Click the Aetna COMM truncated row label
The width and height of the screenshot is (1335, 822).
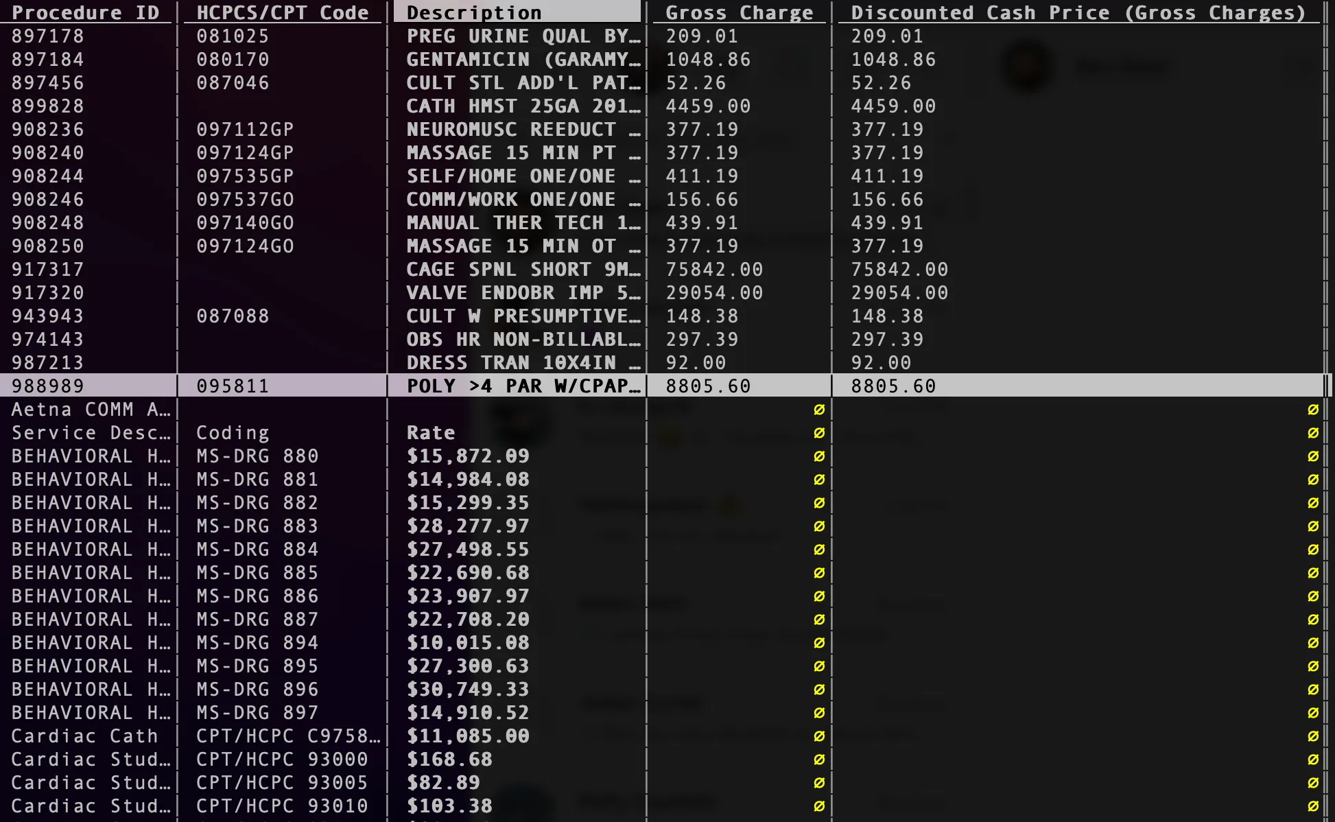(x=91, y=409)
